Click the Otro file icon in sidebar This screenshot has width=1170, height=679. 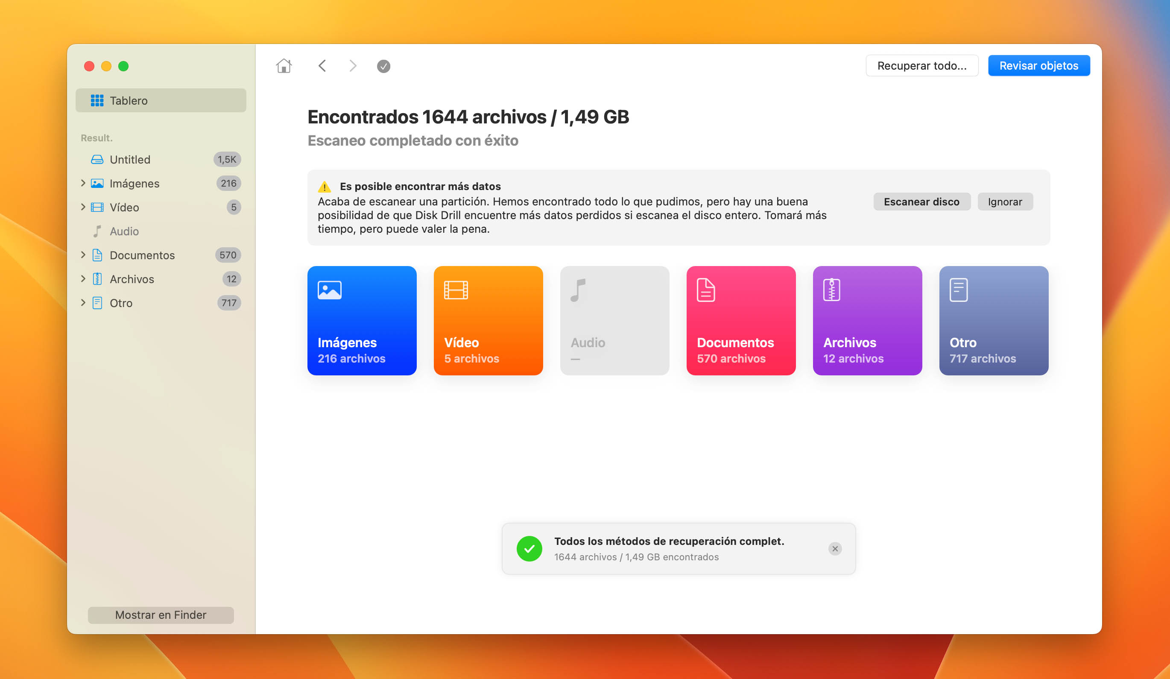click(97, 303)
